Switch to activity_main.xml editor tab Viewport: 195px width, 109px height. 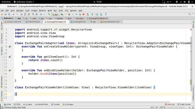coord(14,22)
